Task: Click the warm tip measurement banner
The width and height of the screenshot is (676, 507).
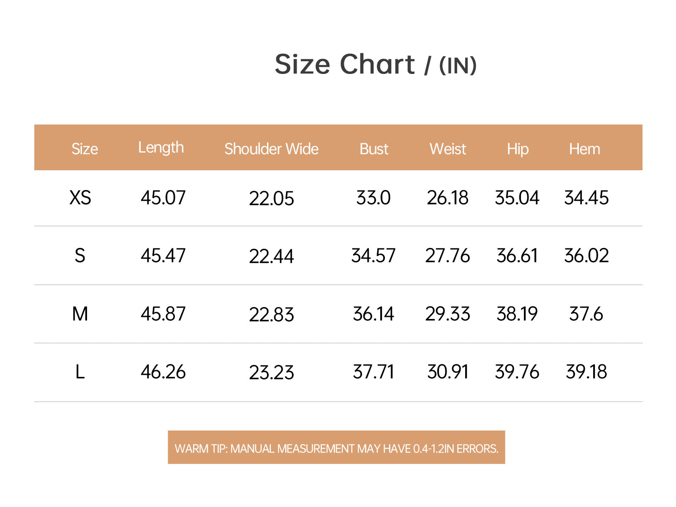Action: pos(336,447)
